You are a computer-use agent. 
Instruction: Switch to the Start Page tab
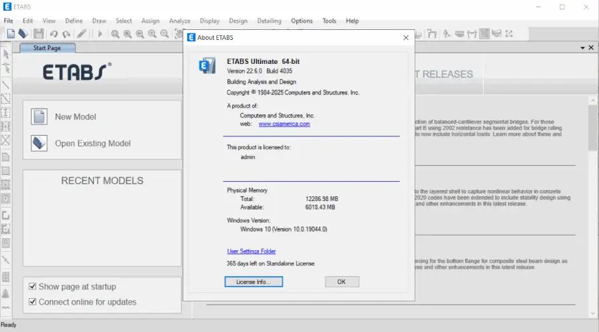(47, 48)
